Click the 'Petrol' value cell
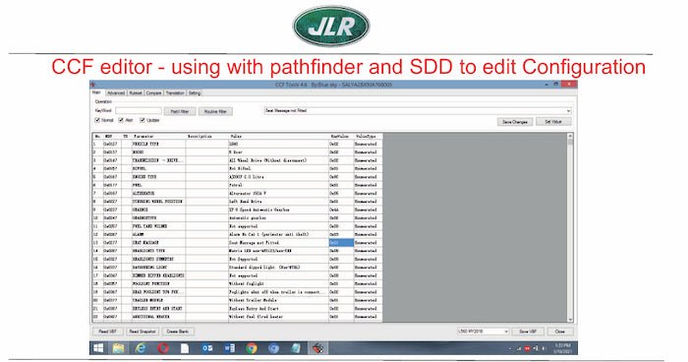688x362 pixels. pos(278,185)
